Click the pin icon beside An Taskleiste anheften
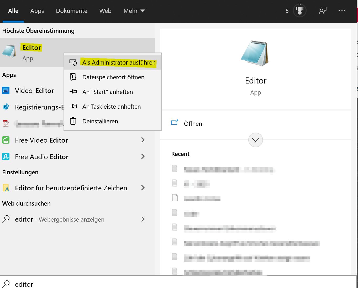 point(73,106)
